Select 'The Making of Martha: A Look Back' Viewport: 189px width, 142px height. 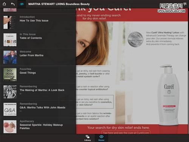pos(42,90)
